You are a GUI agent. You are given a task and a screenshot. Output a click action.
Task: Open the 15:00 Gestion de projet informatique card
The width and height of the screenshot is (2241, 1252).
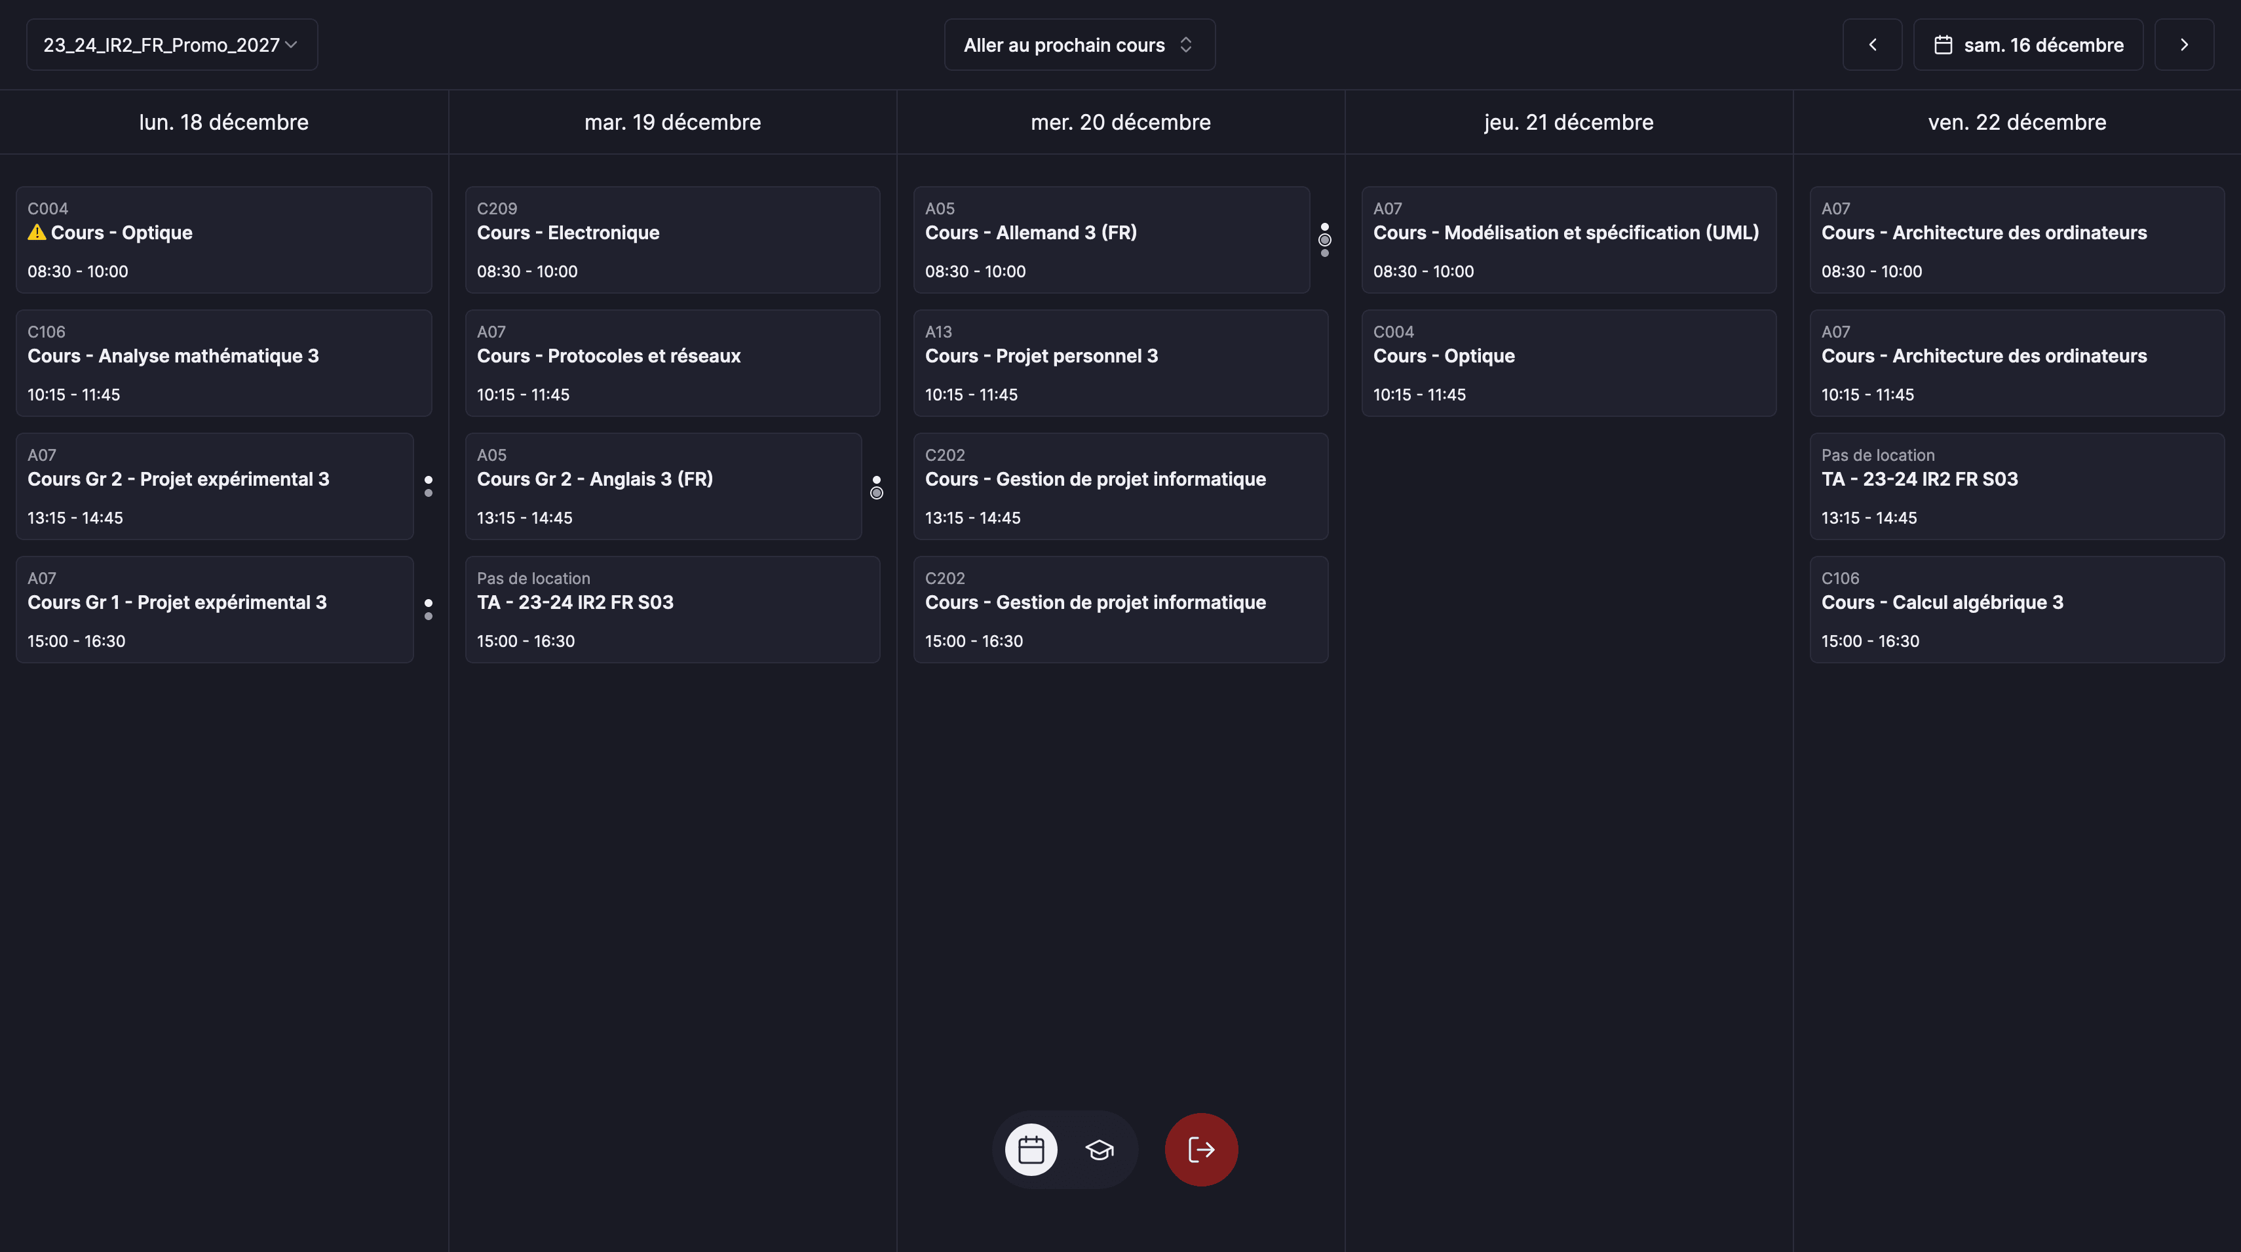[x=1120, y=609]
